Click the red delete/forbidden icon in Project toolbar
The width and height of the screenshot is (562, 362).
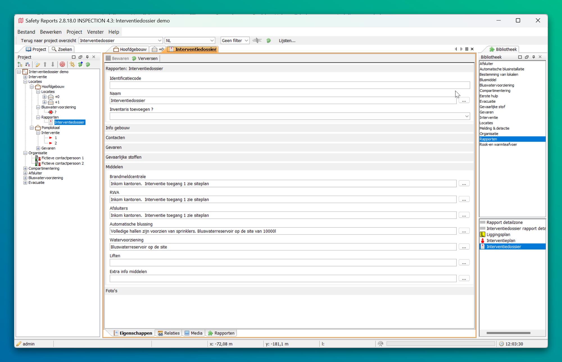(x=62, y=65)
